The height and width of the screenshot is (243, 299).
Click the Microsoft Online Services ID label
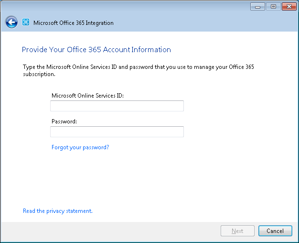point(87,96)
